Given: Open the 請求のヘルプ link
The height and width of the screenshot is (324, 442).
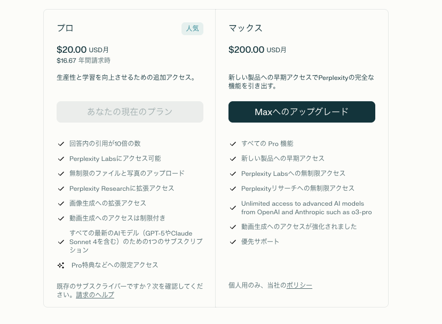Looking at the screenshot, I should (95, 295).
